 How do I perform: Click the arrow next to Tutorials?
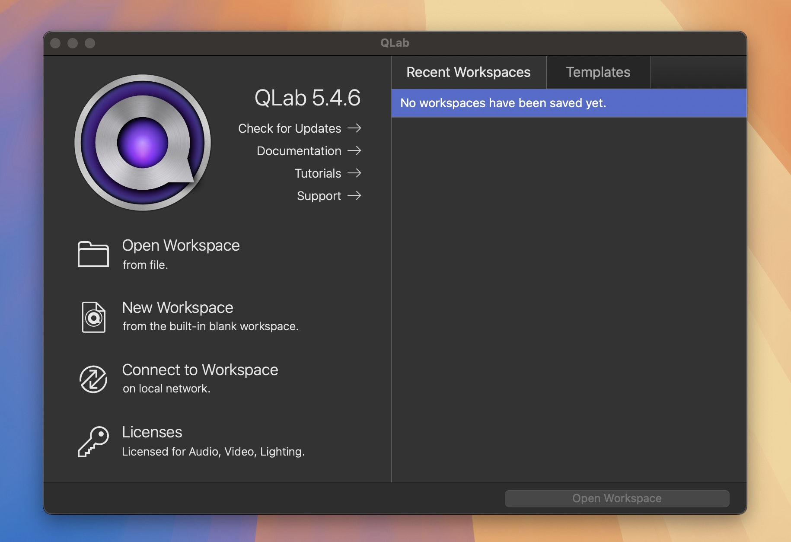pos(354,173)
